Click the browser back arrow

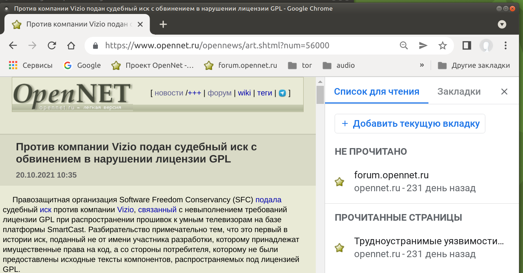point(13,45)
